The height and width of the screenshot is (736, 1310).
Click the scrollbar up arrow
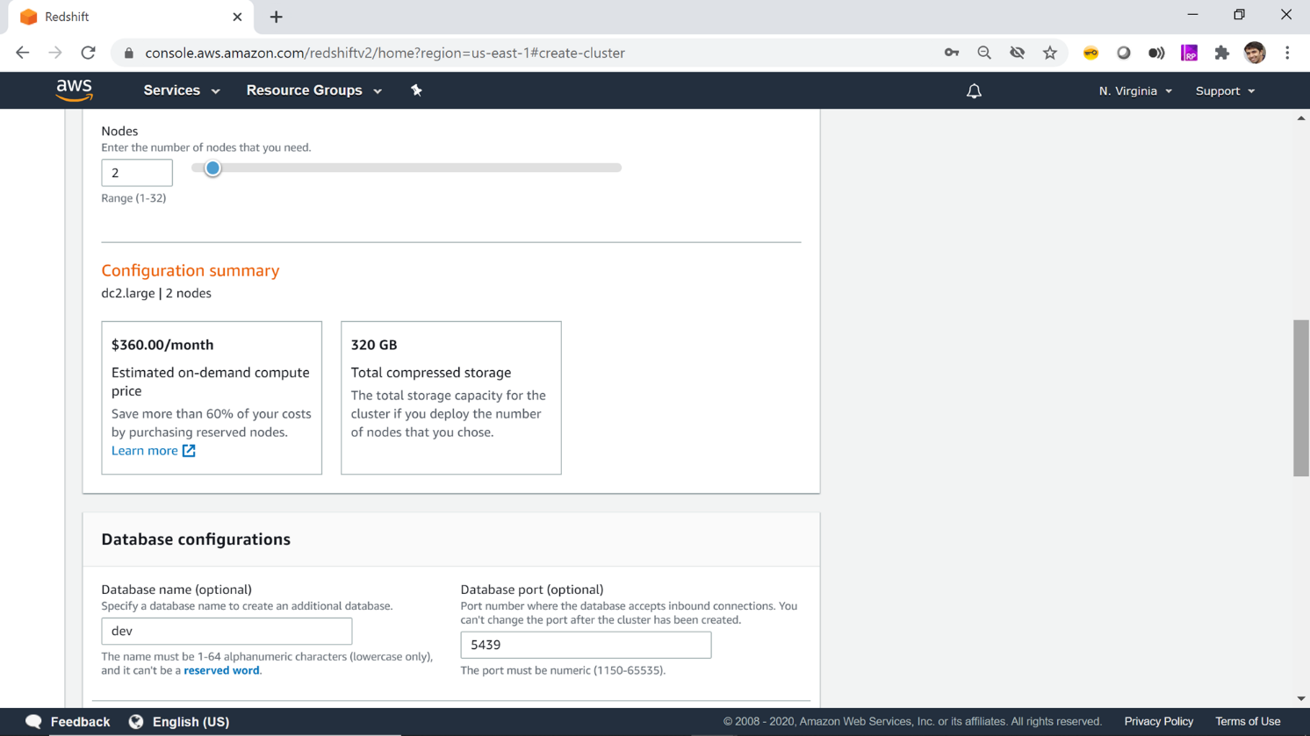(1301, 118)
